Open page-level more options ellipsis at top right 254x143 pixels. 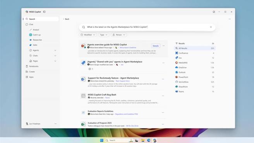click(230, 19)
